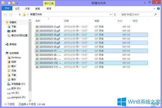Image resolution: width=162 pixels, height=108 pixels.
Task: Click the Up one level arrow
Action: click(x=19, y=14)
